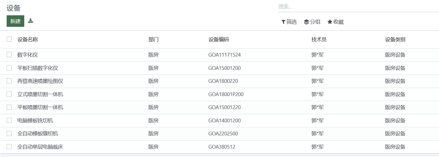Click equipment code GOA2202500
Image resolution: width=439 pixels, height=157 pixels.
click(223, 134)
